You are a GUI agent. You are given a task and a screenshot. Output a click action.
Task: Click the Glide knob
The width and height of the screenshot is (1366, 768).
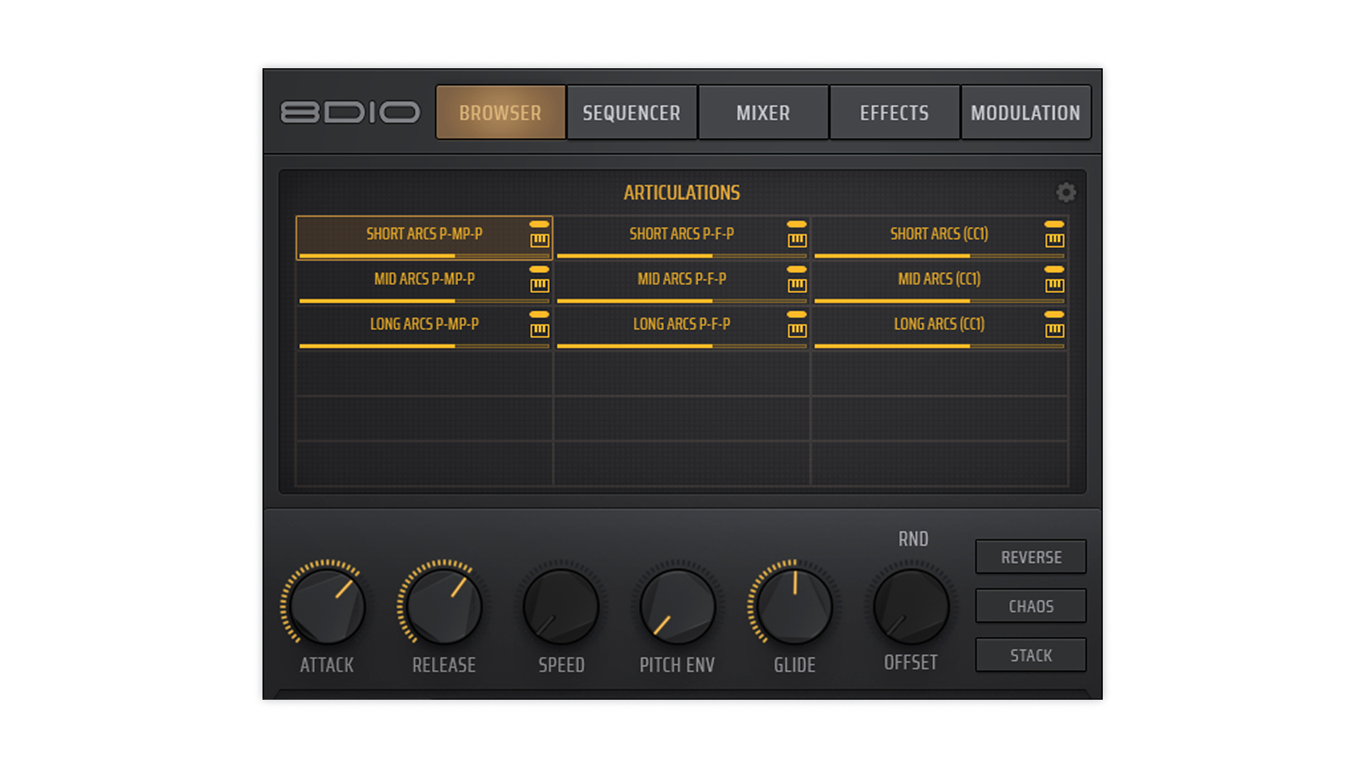[794, 607]
